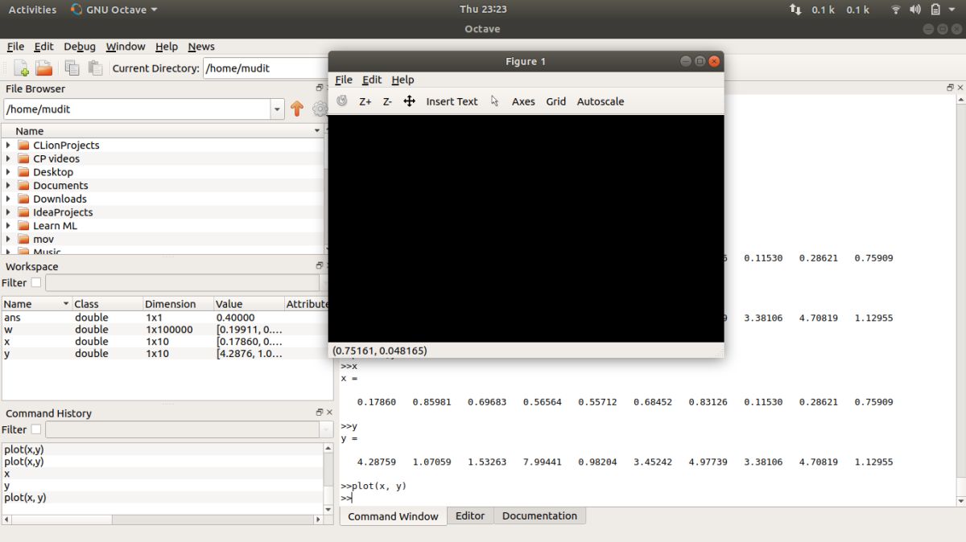This screenshot has width=966, height=542.
Task: Click the New Script icon in Octave toolbar
Action: 21,68
